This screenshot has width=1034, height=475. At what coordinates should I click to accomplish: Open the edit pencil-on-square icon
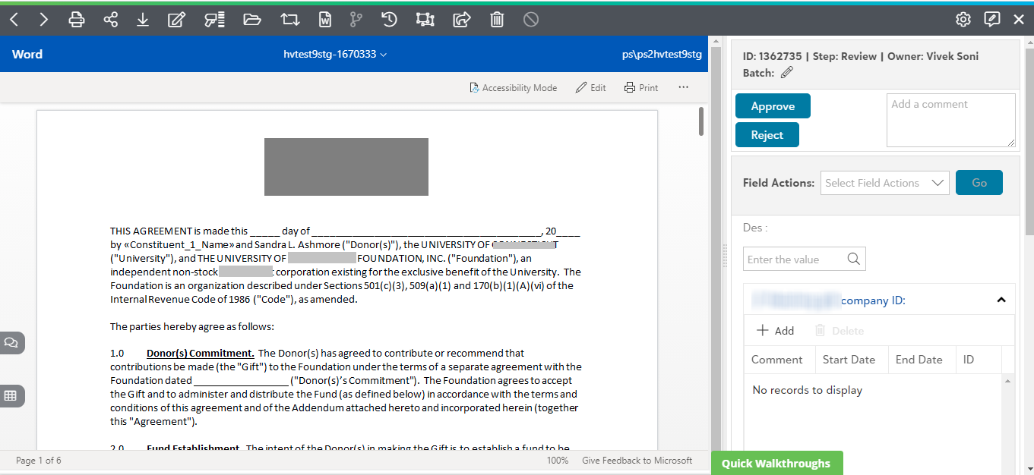(x=176, y=20)
